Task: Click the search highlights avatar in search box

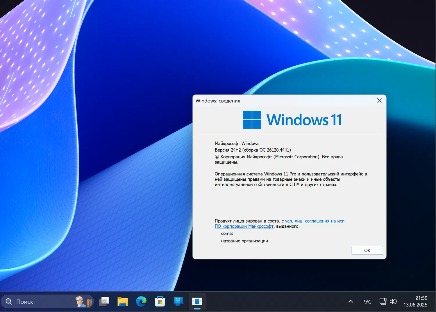Action: tap(79, 302)
